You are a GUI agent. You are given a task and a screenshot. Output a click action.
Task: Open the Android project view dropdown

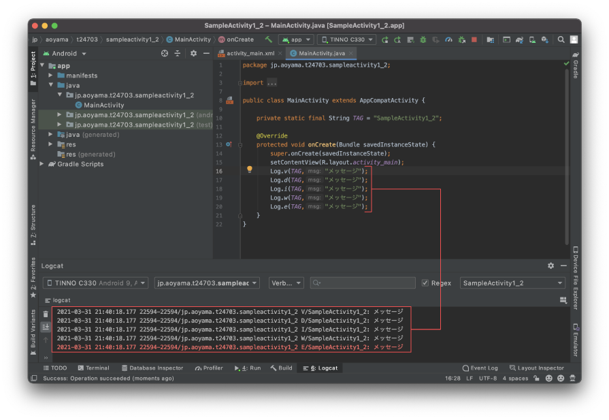click(65, 54)
